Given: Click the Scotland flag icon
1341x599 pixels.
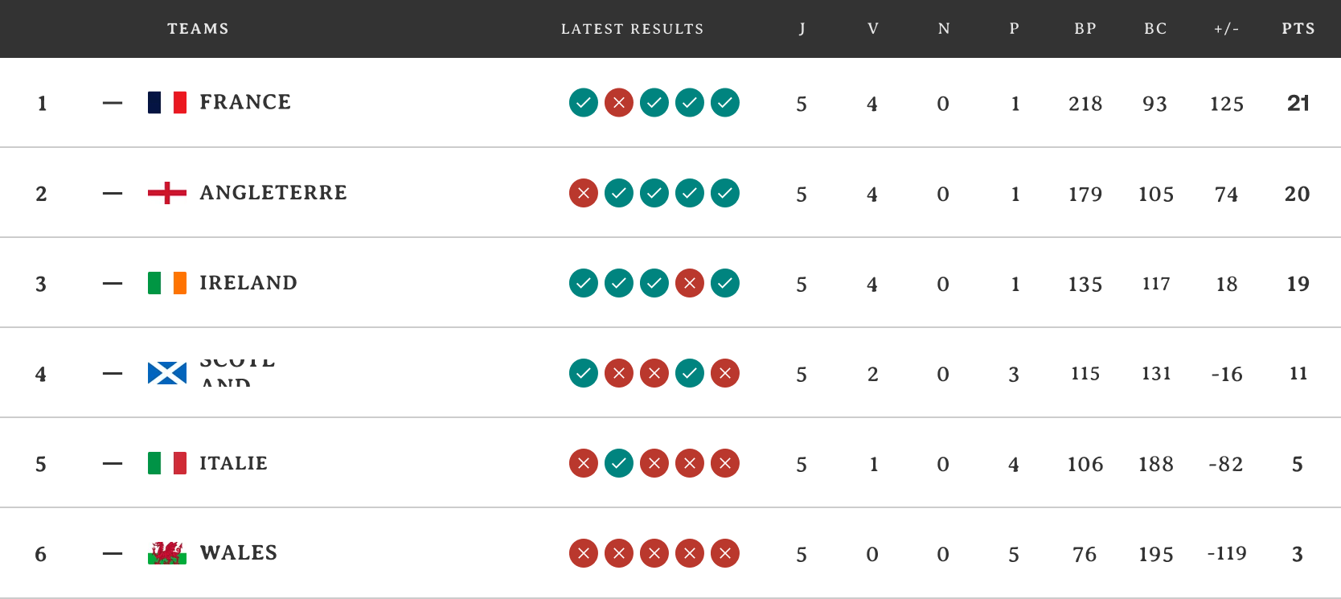Looking at the screenshot, I should click(x=167, y=373).
